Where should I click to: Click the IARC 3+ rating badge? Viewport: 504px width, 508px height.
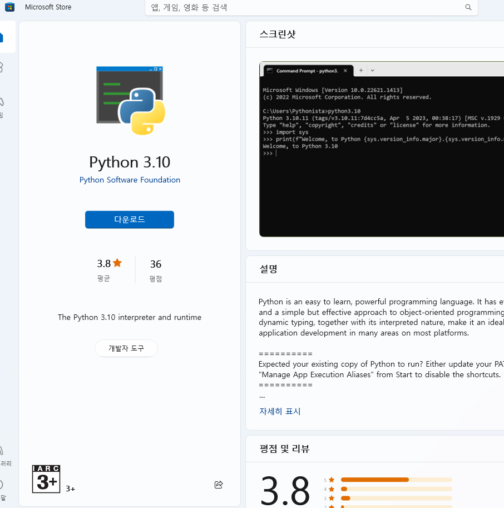(46, 479)
